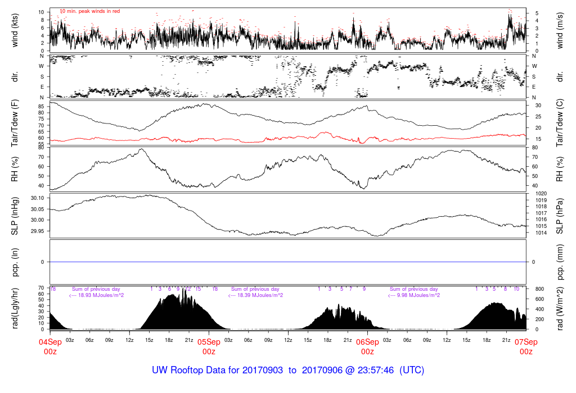Click the '04Sep 00z' date marker
This screenshot has width=576, height=393.
click(x=50, y=347)
